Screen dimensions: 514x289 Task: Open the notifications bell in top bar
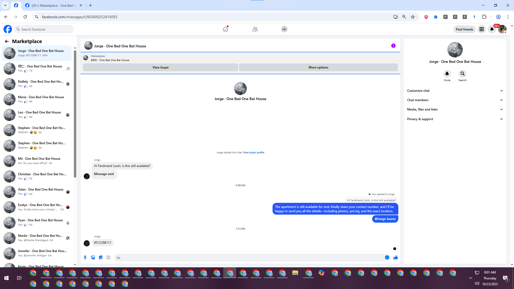[492, 29]
